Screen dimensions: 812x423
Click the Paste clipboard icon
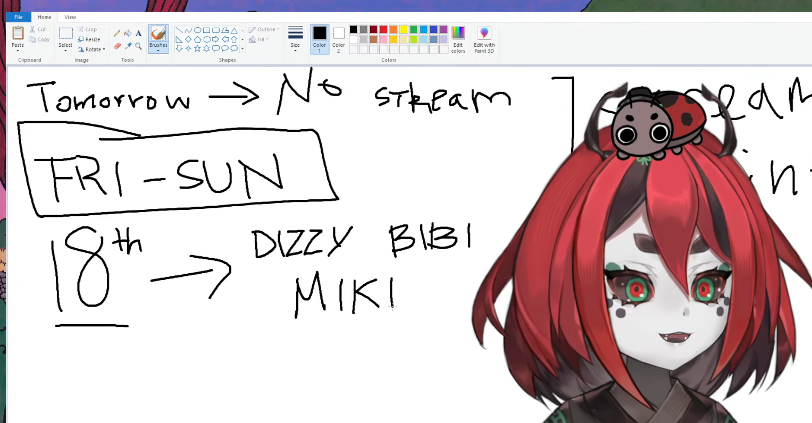[x=18, y=33]
